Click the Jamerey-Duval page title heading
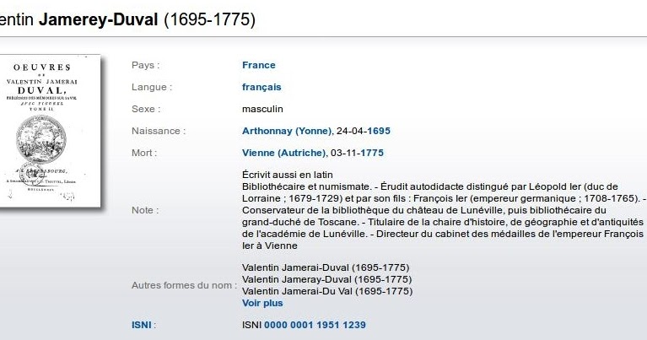647x340 pixels. (x=127, y=19)
